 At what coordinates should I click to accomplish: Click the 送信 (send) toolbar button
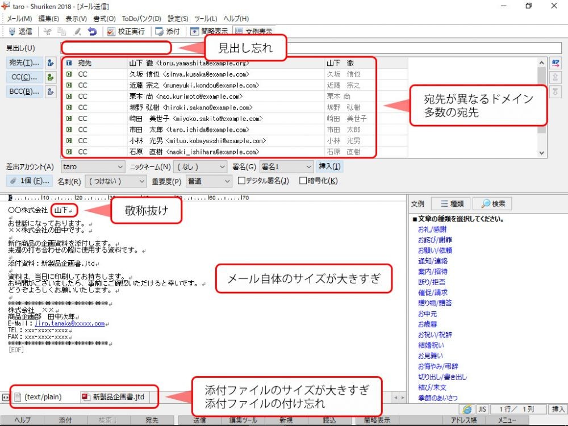(20, 31)
